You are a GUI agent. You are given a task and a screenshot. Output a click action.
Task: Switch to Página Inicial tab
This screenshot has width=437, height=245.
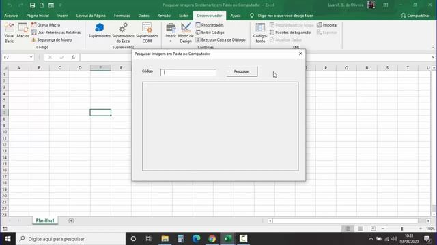38,16
